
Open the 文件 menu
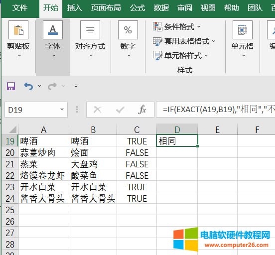pos(20,8)
